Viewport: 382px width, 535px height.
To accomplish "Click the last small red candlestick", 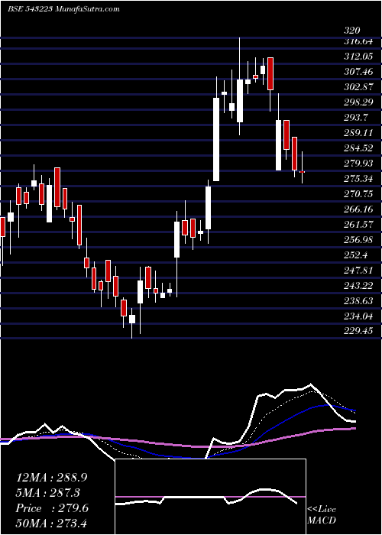I will pos(302,172).
